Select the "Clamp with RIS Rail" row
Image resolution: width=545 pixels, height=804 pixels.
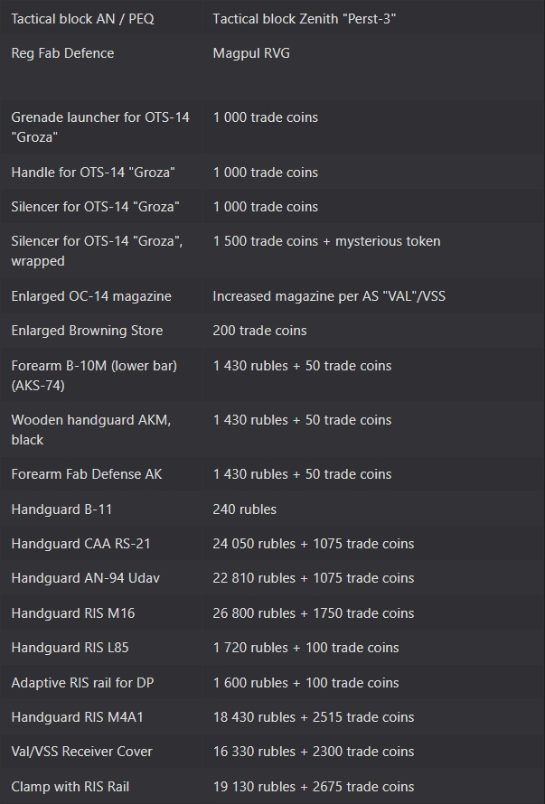click(x=273, y=787)
